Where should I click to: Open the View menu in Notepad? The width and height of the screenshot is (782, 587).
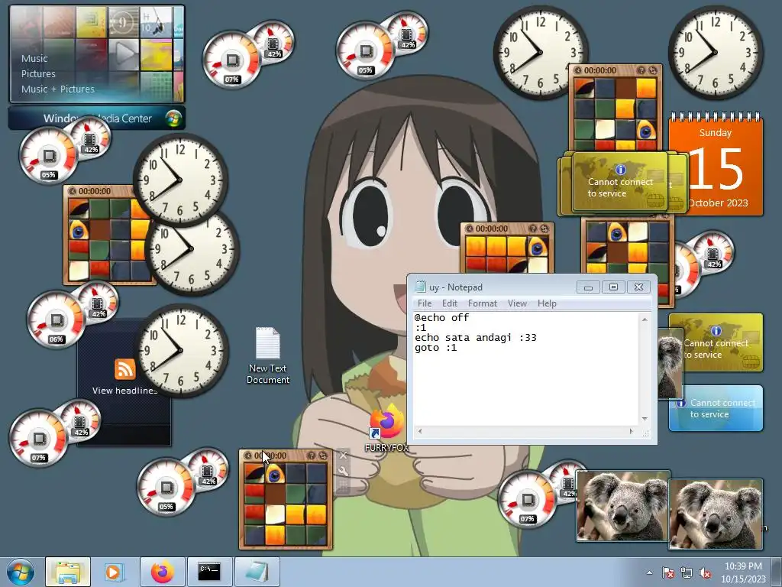point(517,303)
